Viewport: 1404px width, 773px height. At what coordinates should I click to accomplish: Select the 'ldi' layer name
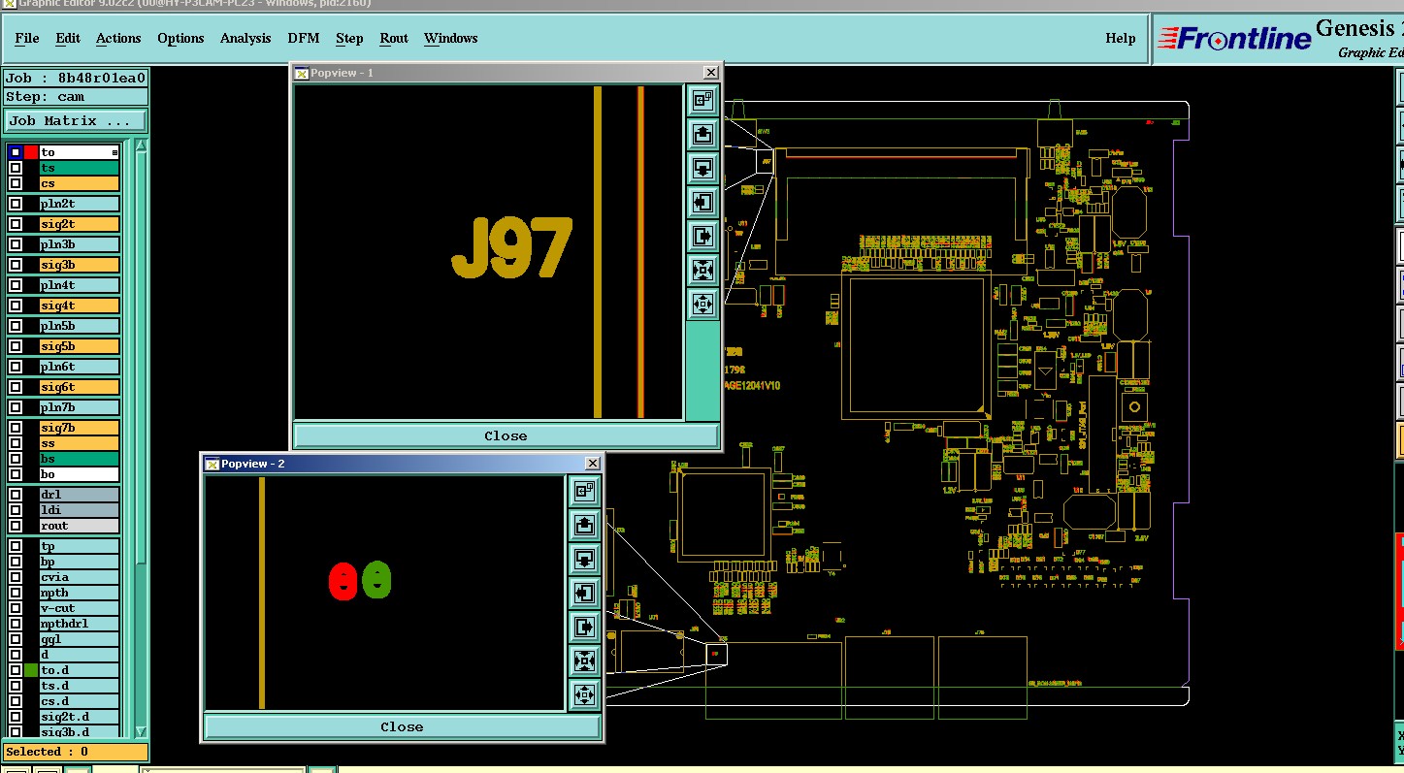coord(79,510)
